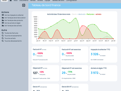
Task: Select the aou 21 achats red point
Action: point(82,26)
